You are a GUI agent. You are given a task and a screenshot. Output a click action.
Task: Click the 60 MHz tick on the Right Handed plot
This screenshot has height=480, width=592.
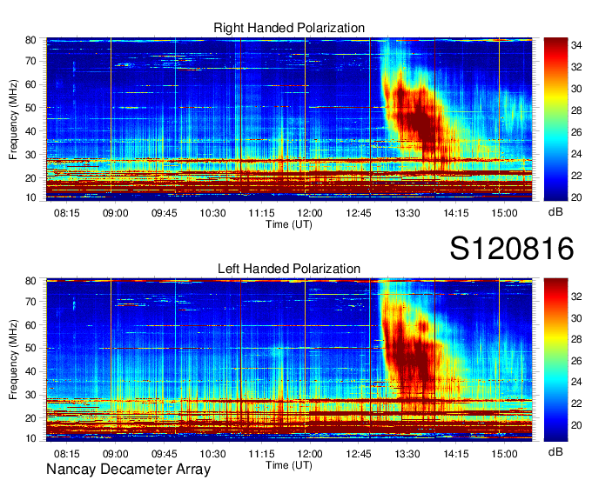pyautogui.click(x=30, y=84)
